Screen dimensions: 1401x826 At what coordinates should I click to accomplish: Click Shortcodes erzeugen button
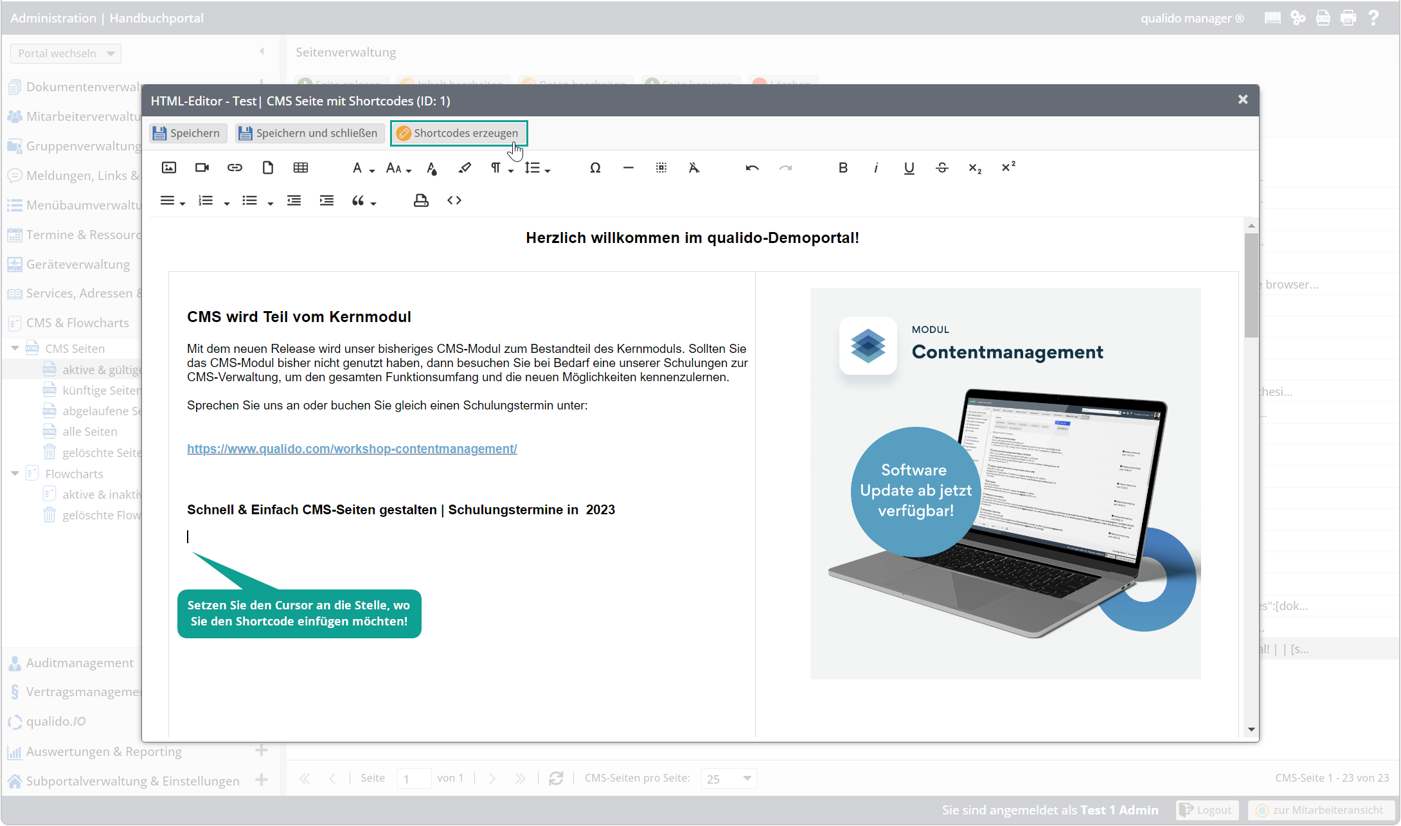(x=459, y=133)
